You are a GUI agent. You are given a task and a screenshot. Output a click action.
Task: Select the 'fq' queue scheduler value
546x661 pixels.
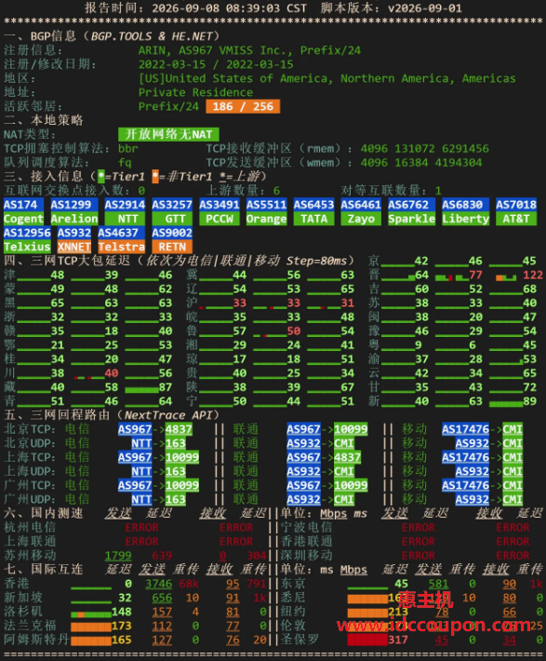click(125, 162)
